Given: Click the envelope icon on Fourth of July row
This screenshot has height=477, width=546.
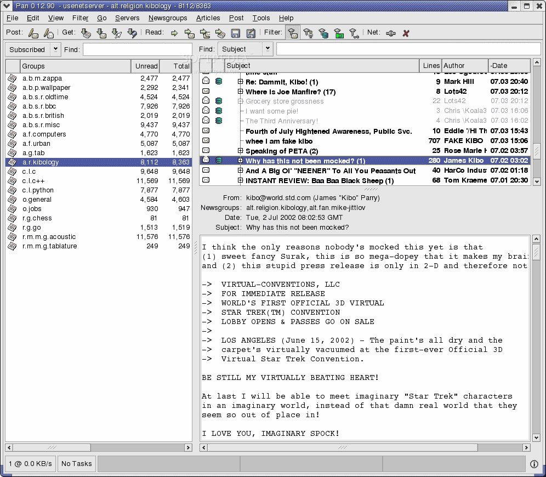Looking at the screenshot, I should [x=206, y=130].
